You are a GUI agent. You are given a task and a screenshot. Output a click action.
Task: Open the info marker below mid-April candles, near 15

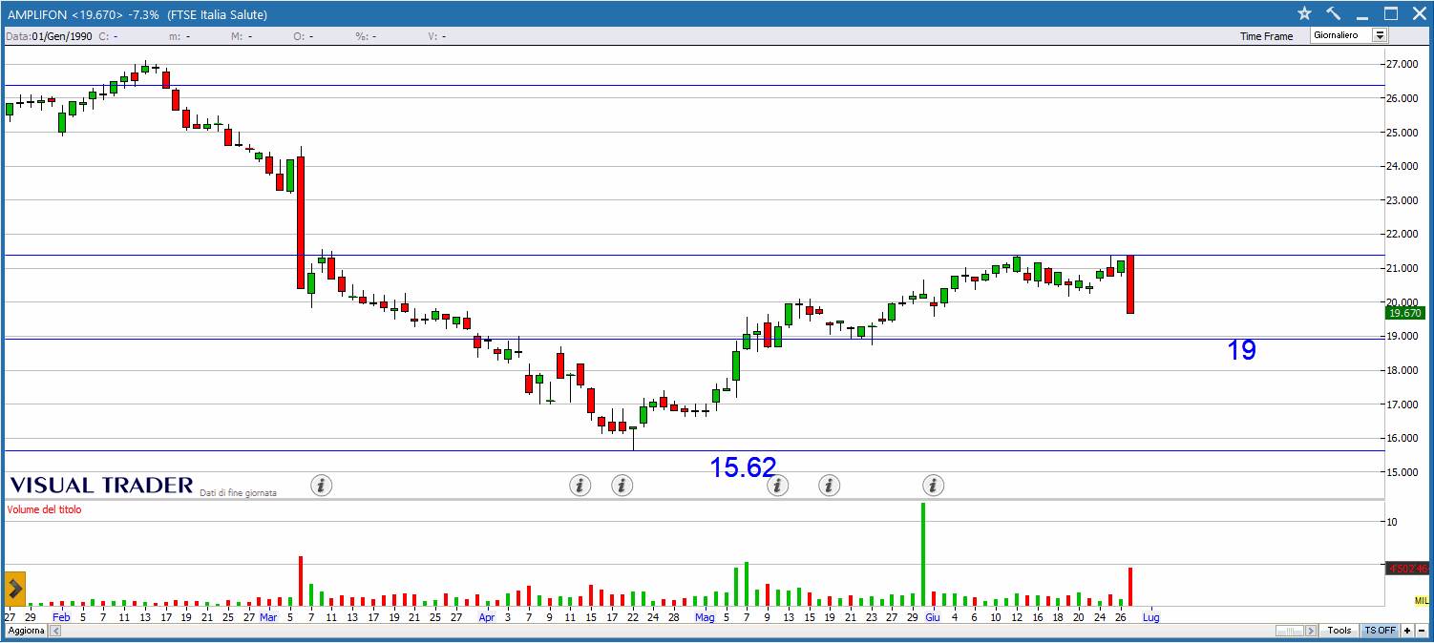coord(580,485)
